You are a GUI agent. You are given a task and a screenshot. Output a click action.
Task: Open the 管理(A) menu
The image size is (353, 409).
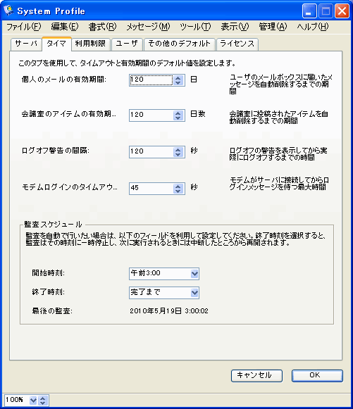(273, 27)
